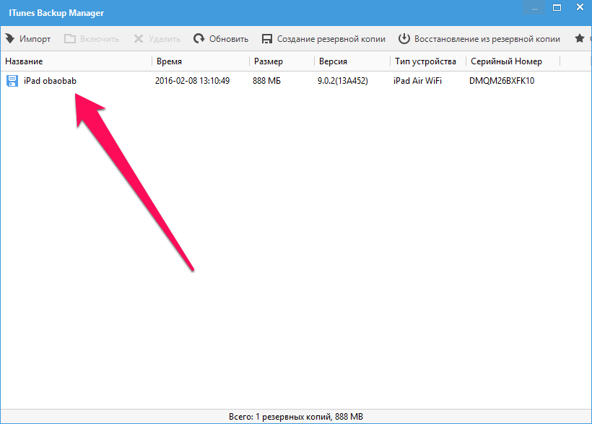This screenshot has width=592, height=424.
Task: Click the power icon for restore
Action: 404,39
